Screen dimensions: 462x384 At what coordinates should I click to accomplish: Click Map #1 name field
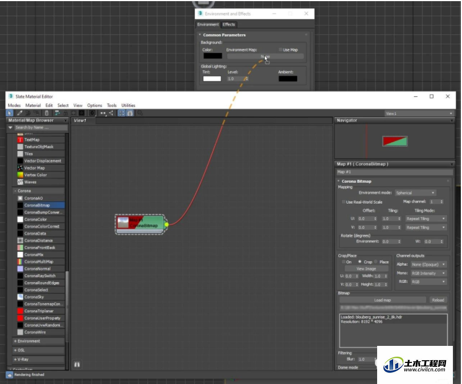click(395, 172)
